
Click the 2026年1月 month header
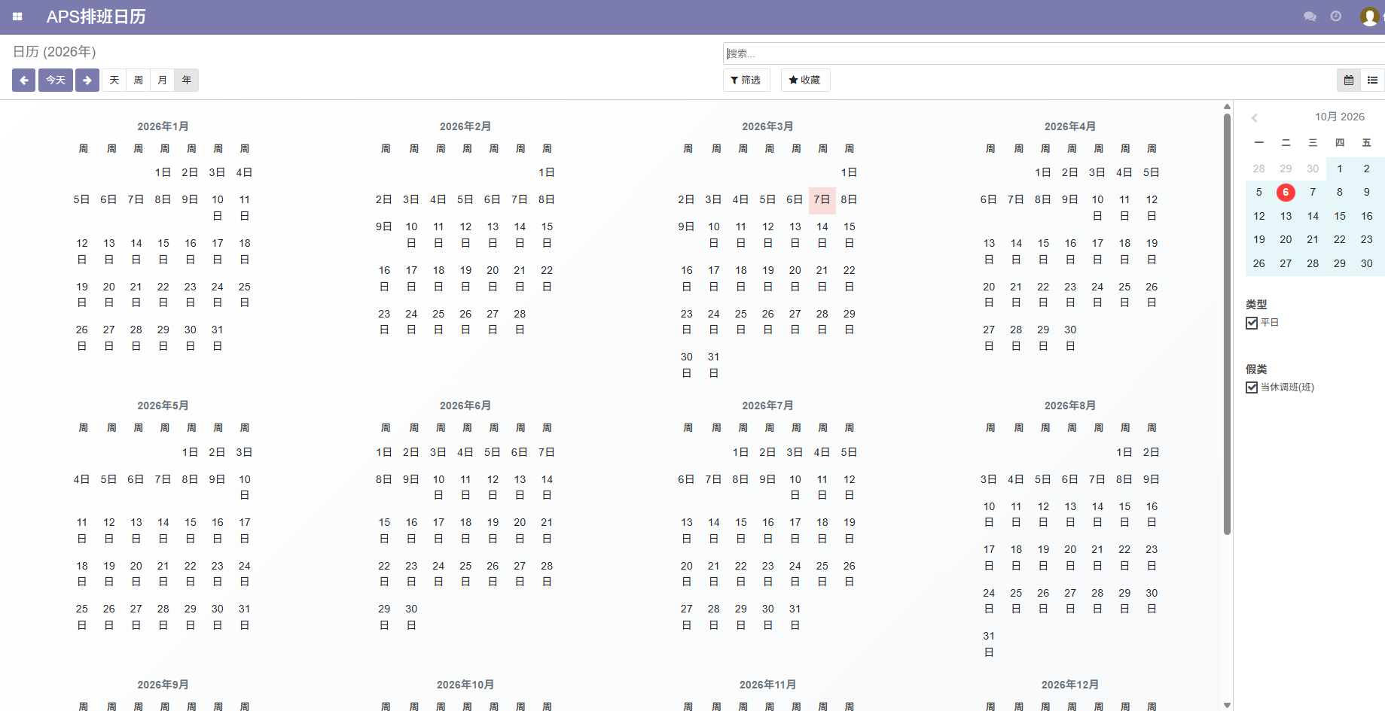coord(163,126)
